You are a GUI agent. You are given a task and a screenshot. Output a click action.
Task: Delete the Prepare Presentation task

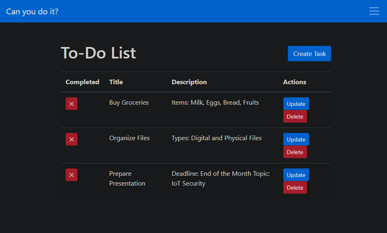pyautogui.click(x=295, y=188)
